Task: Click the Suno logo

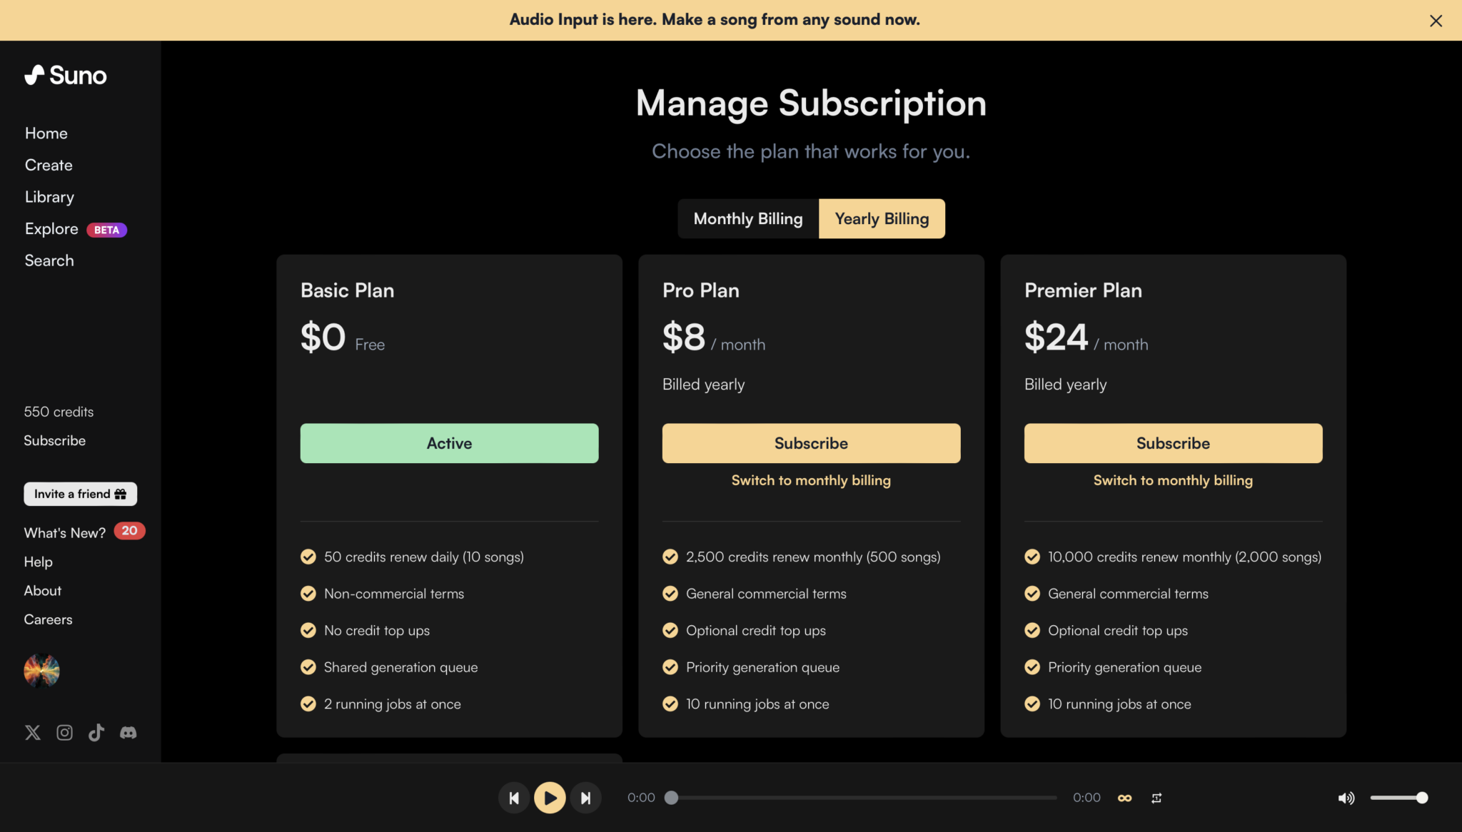Action: (66, 76)
